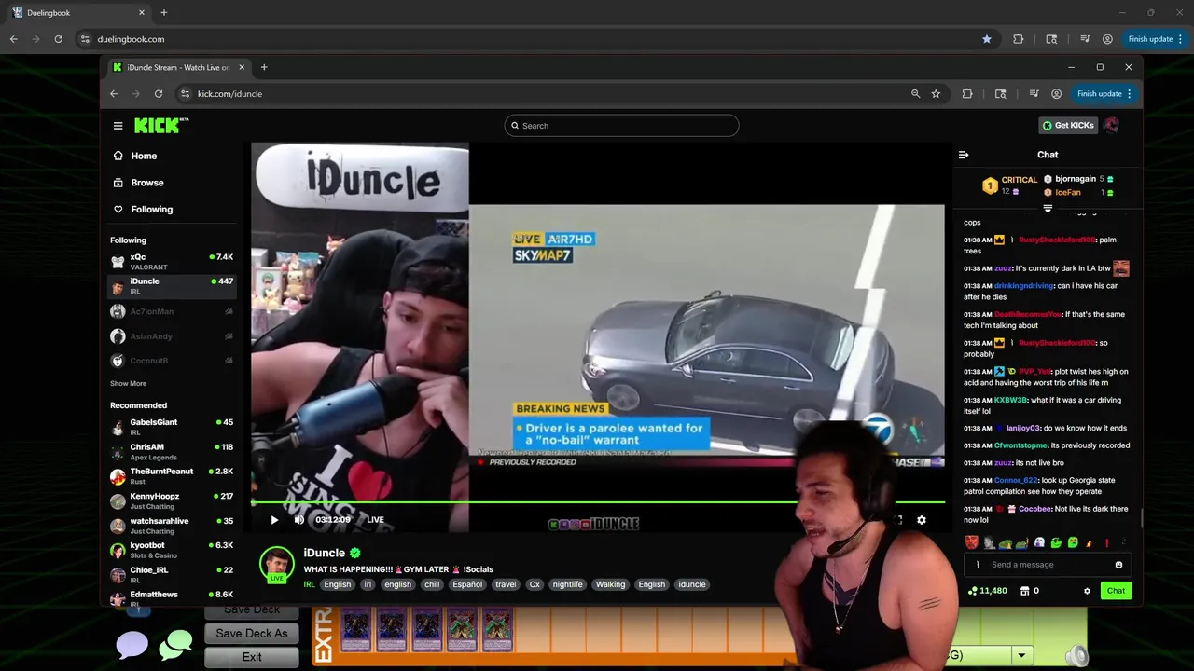Open offline channel Ac7ionMan
Viewport: 1194px width, 671px height.
[172, 311]
